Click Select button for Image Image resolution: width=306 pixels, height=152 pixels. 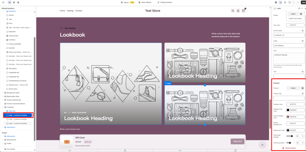point(293,14)
